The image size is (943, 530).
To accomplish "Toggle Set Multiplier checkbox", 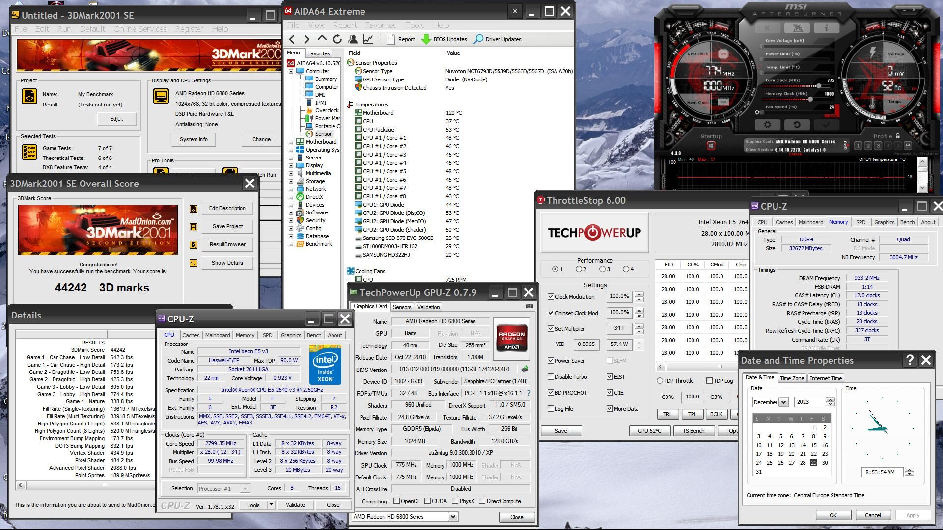I will (551, 329).
